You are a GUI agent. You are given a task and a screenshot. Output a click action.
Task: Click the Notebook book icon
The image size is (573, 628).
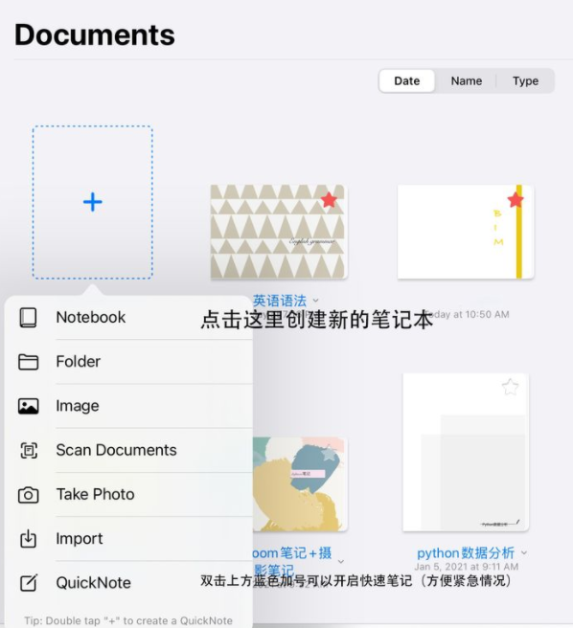(x=28, y=318)
